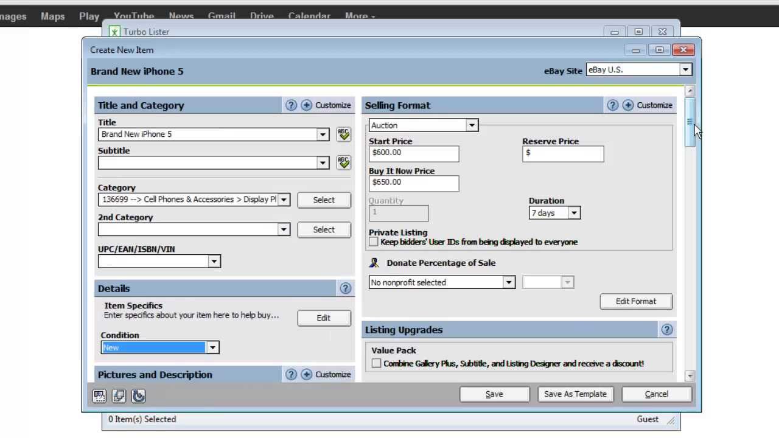
Task: Open the nonprofit selection dropdown
Action: click(x=509, y=282)
